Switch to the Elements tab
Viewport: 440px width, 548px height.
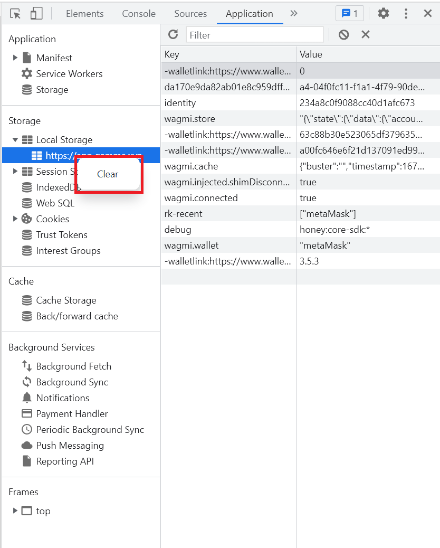pyautogui.click(x=83, y=14)
